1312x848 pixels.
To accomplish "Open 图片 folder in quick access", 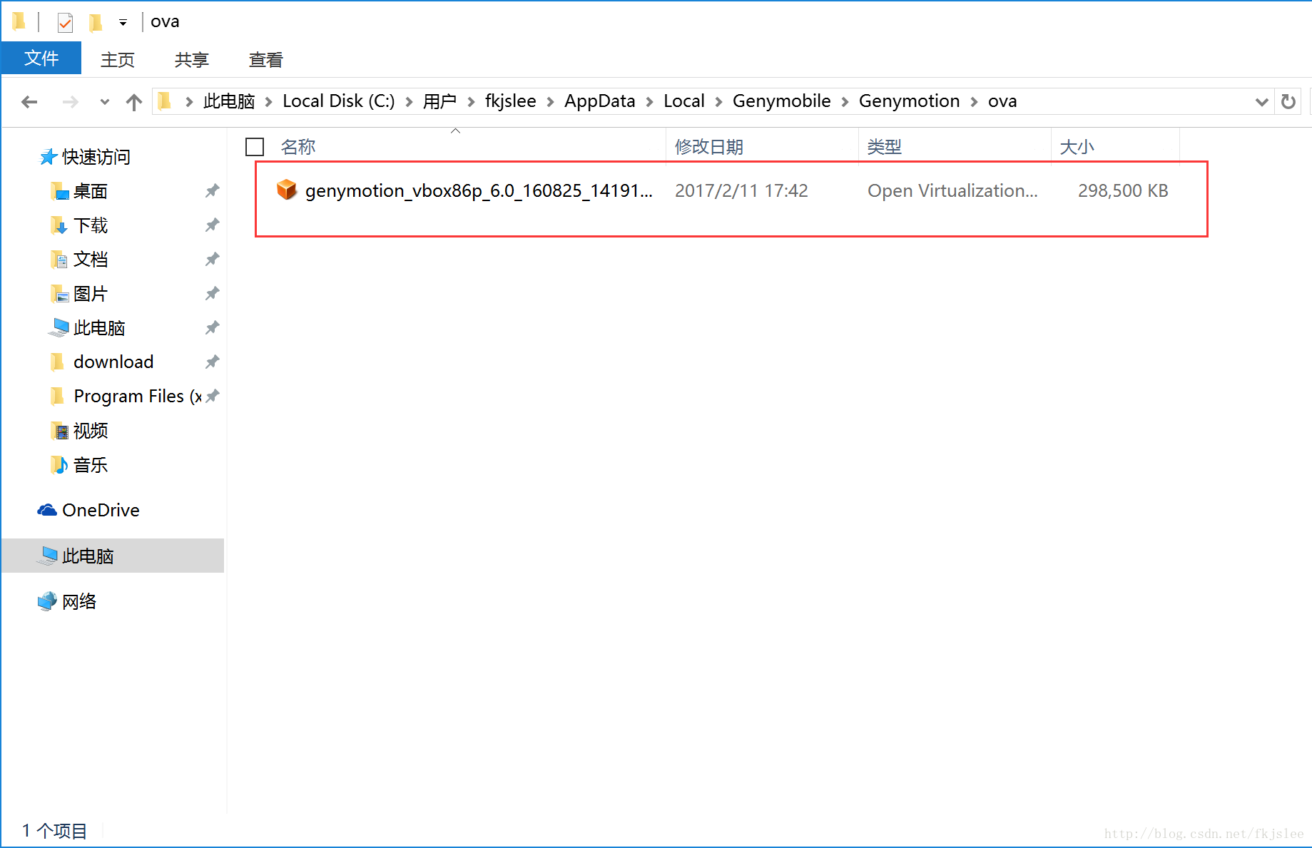I will point(91,294).
